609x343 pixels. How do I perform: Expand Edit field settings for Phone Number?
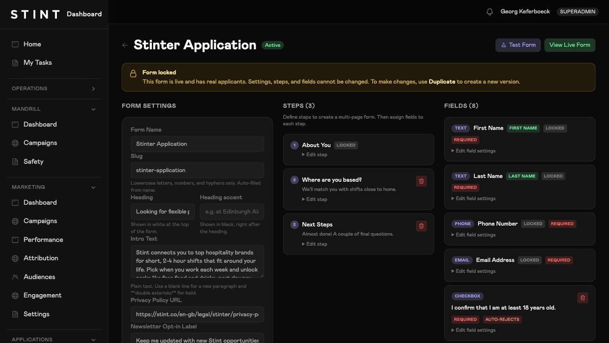473,235
